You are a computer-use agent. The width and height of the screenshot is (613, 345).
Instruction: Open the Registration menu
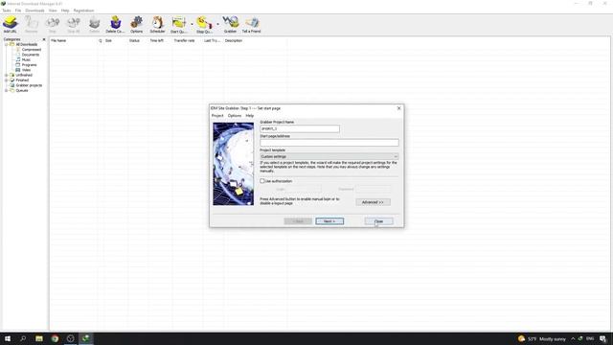point(83,11)
